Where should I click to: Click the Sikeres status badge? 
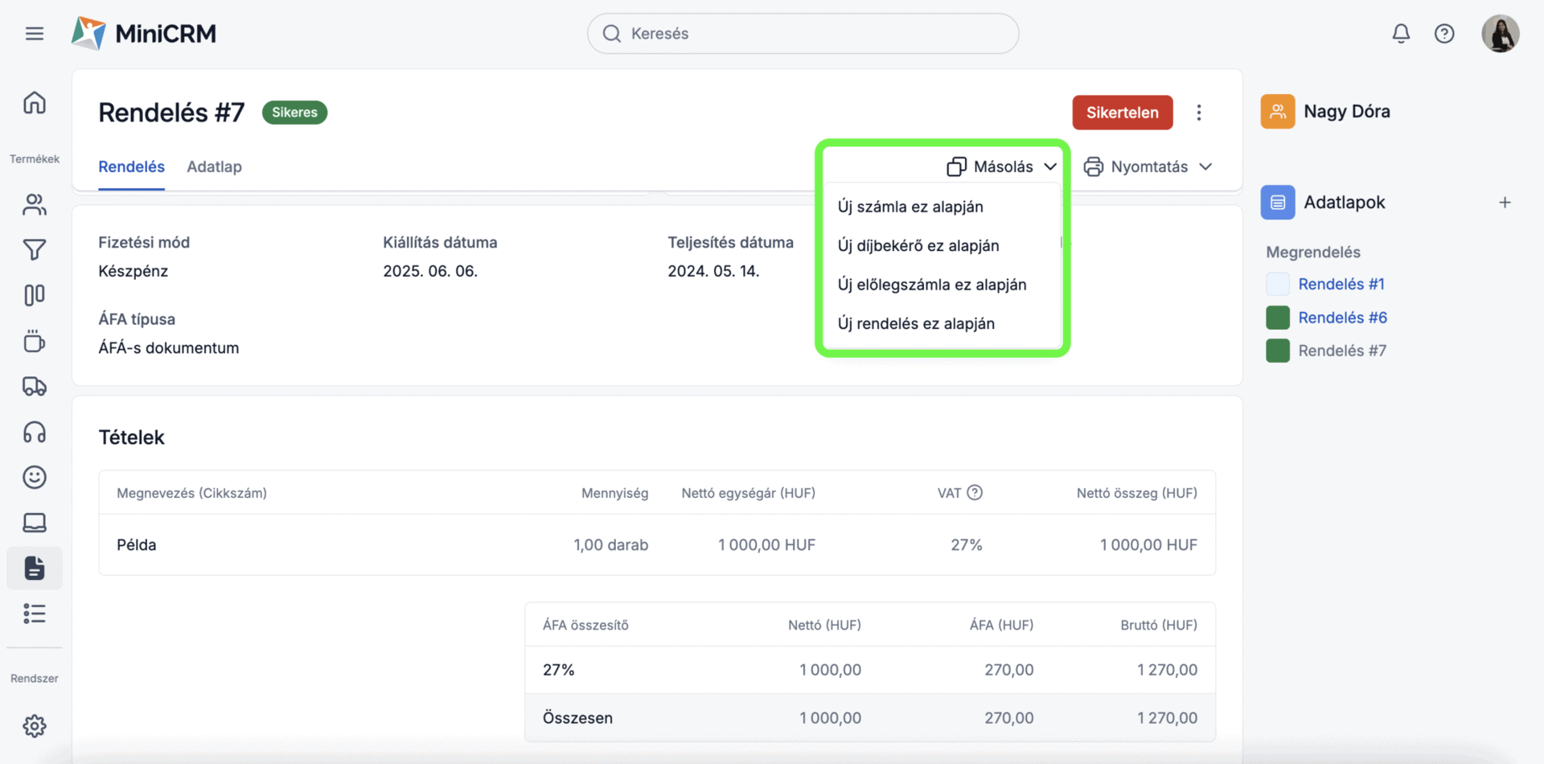pyautogui.click(x=294, y=113)
